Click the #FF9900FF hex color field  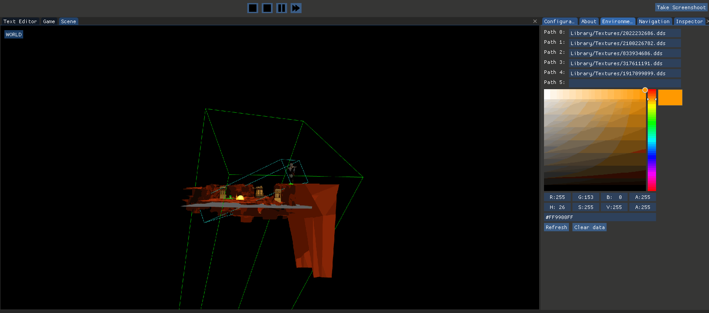(600, 217)
